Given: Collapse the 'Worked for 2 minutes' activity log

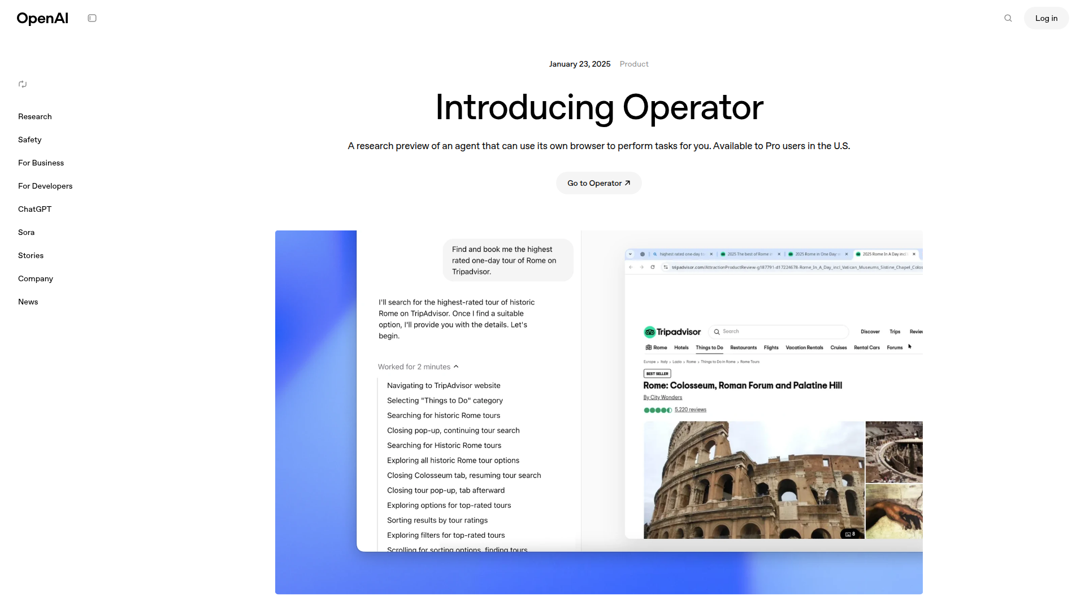Looking at the screenshot, I should [x=456, y=367].
